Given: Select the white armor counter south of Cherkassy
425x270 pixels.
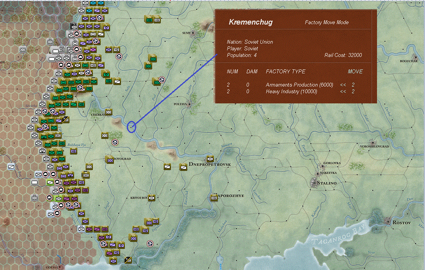Looking at the screenshot, I should pos(105,135).
